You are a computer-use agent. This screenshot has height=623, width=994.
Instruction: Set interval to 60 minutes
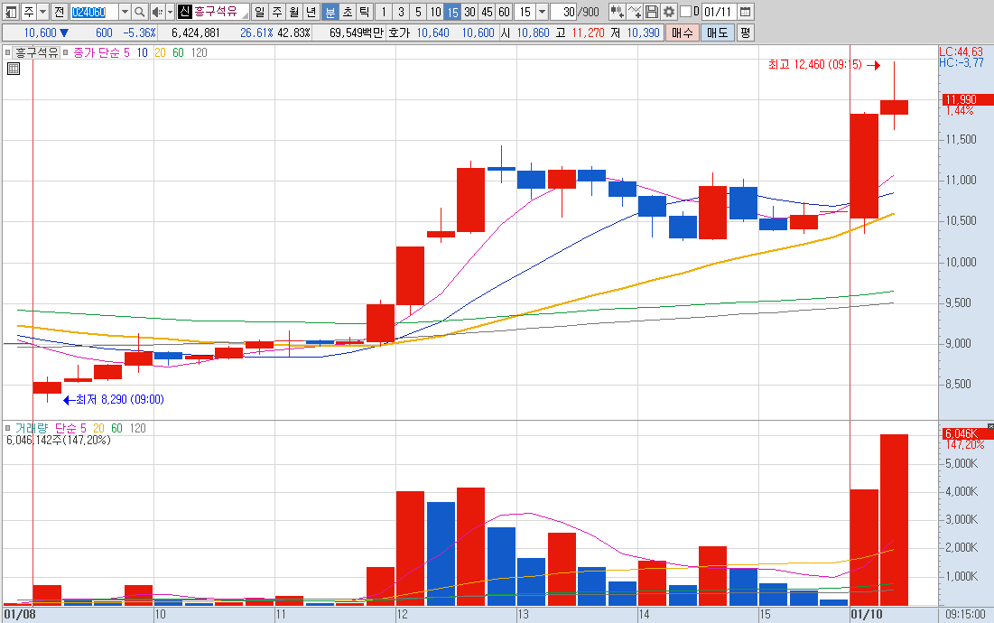pos(504,12)
